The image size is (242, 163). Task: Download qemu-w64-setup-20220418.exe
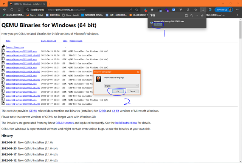[21, 51]
